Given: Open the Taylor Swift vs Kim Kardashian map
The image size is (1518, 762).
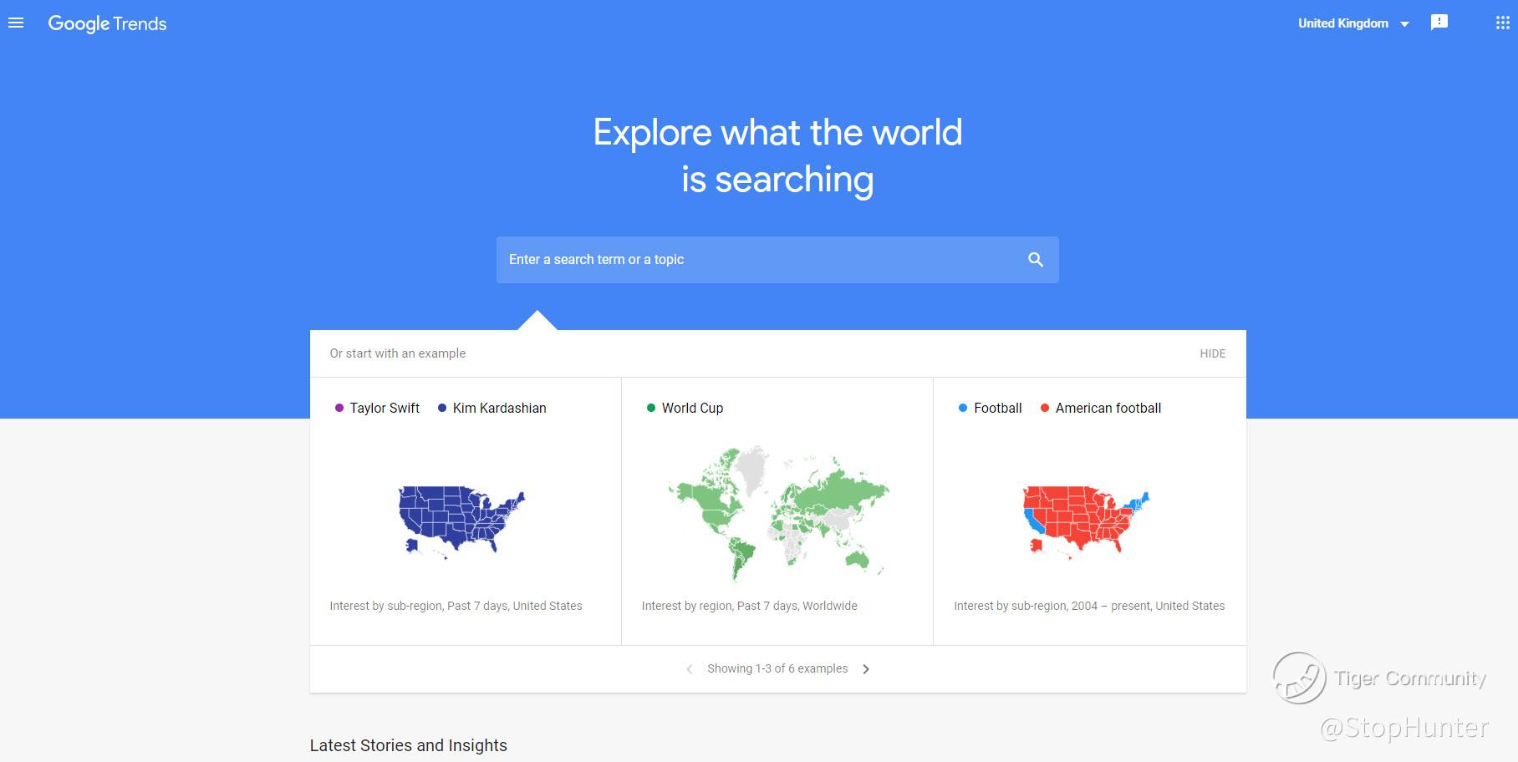Looking at the screenshot, I should pyautogui.click(x=461, y=522).
